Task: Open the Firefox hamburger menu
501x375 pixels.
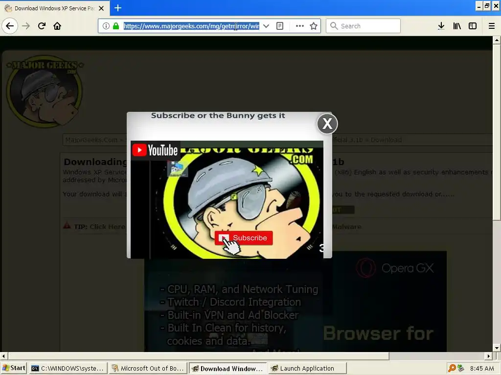Action: click(491, 26)
